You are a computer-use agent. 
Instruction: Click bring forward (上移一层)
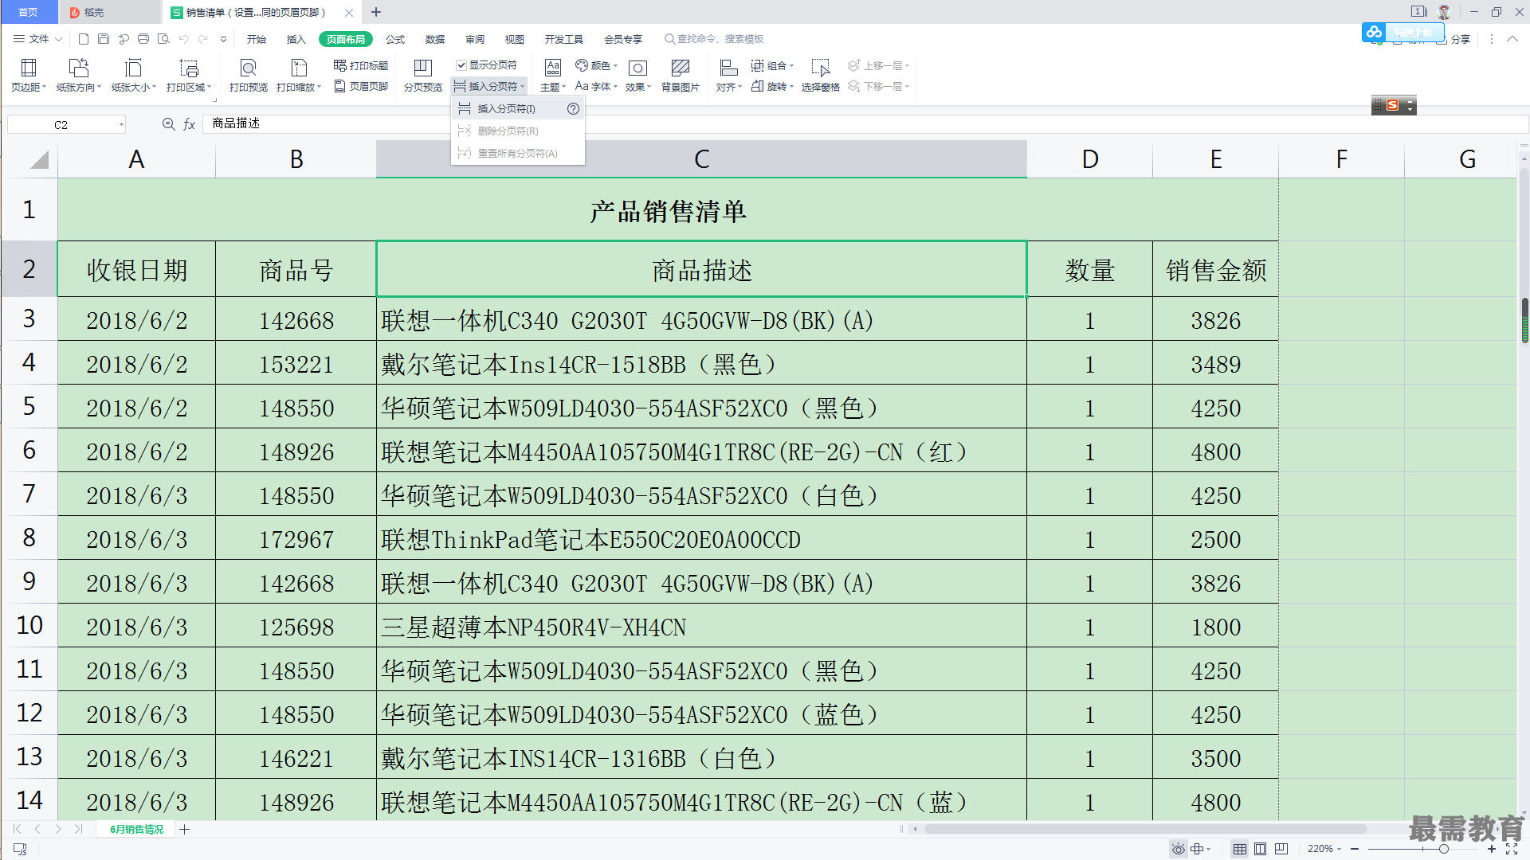click(878, 65)
